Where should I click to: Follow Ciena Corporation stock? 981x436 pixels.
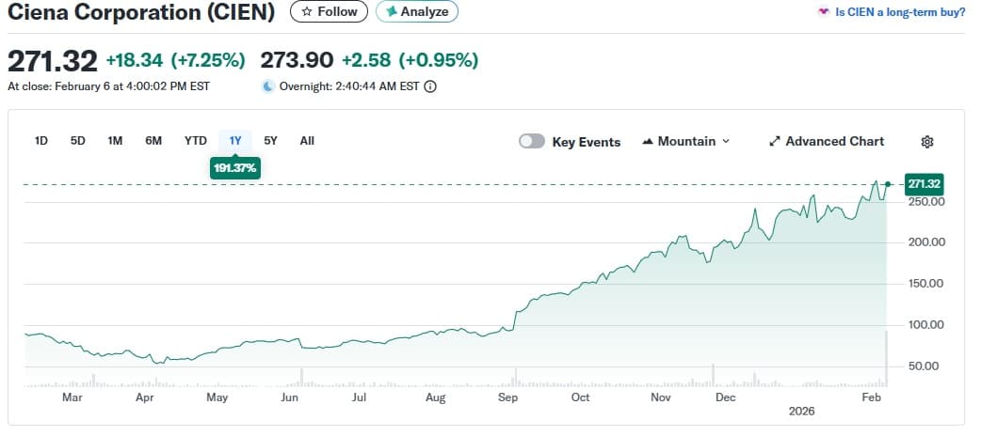click(329, 11)
